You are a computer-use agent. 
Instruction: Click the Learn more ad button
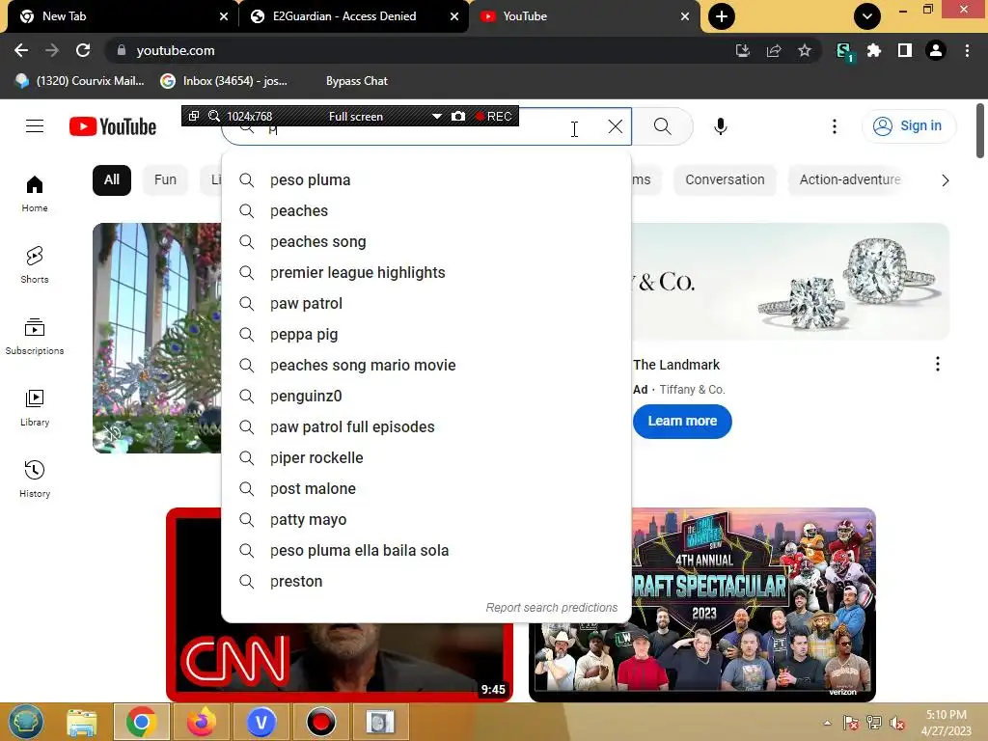(682, 421)
